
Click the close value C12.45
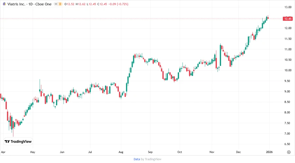coord(102,4)
